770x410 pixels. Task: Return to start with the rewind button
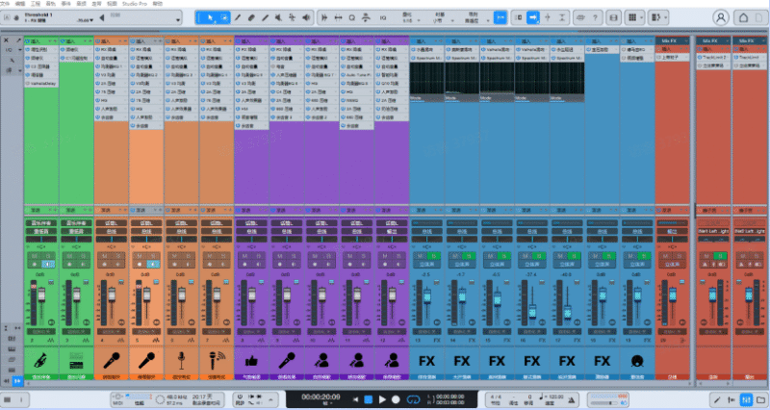coord(355,399)
